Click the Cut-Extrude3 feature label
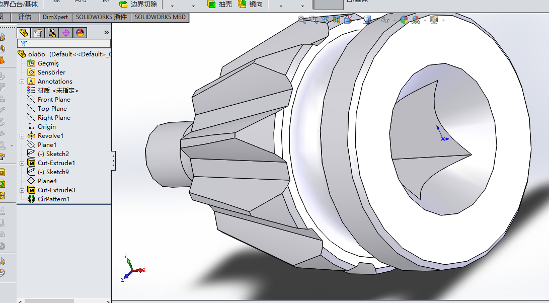Screen dimensions: 549x303 [56, 190]
